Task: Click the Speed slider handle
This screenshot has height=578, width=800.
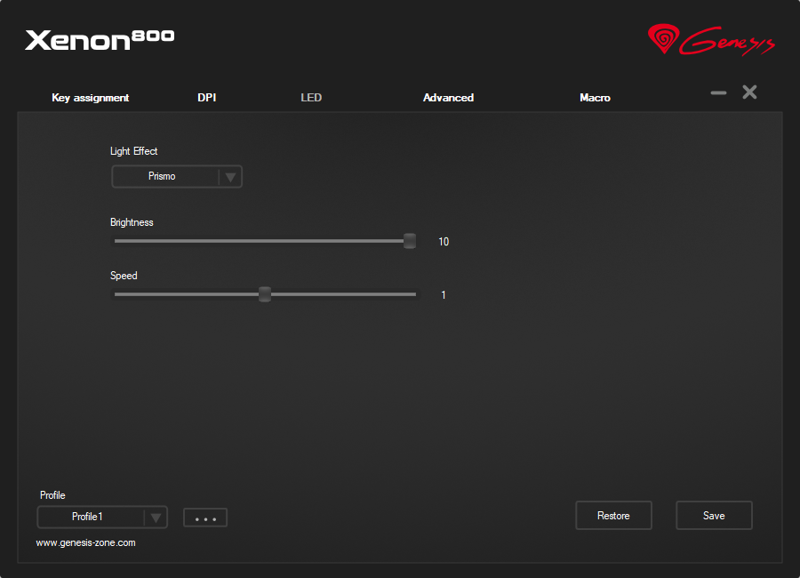Action: coord(265,294)
